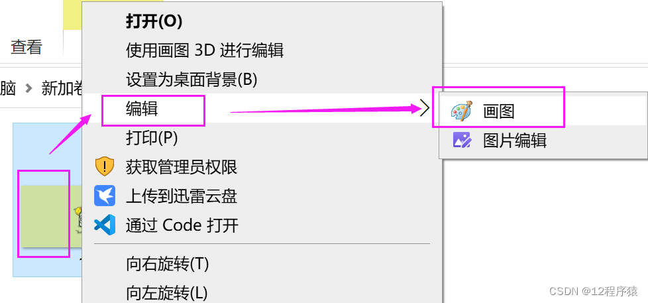Choose 上传到迅雷云盘 option
The image size is (648, 303).
coord(182,196)
